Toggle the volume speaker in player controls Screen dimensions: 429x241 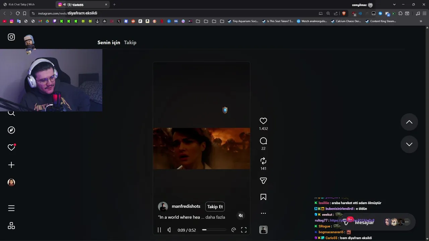(169, 230)
